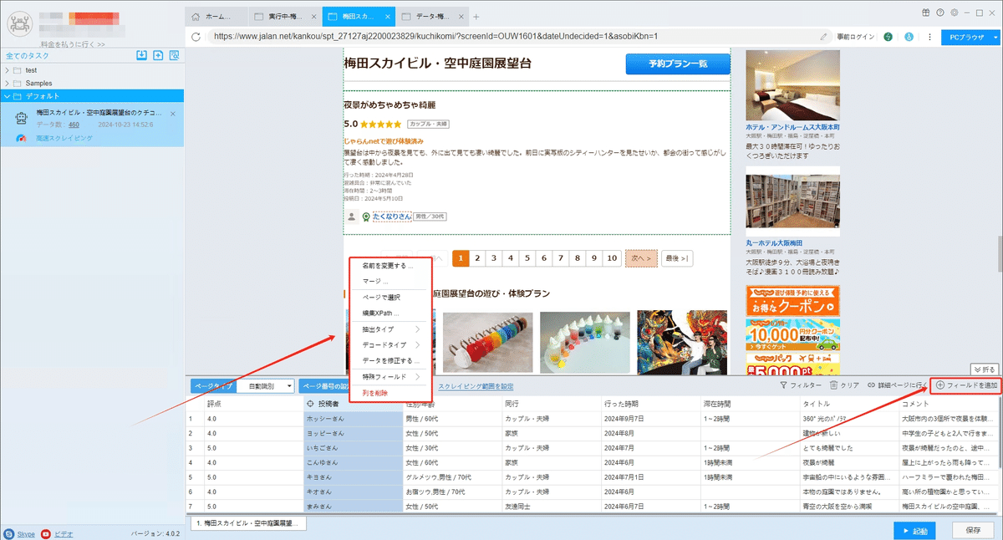The width and height of the screenshot is (1003, 540).
Task: Click スクレイピング範囲を設定 link
Action: pyautogui.click(x=476, y=386)
